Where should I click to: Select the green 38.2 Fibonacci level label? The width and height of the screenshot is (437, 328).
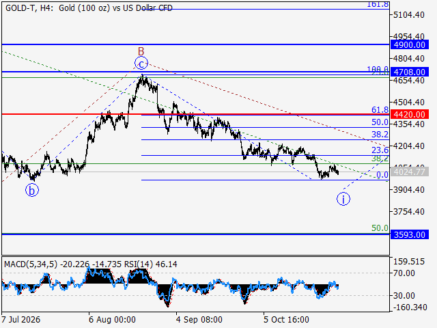(x=380, y=159)
